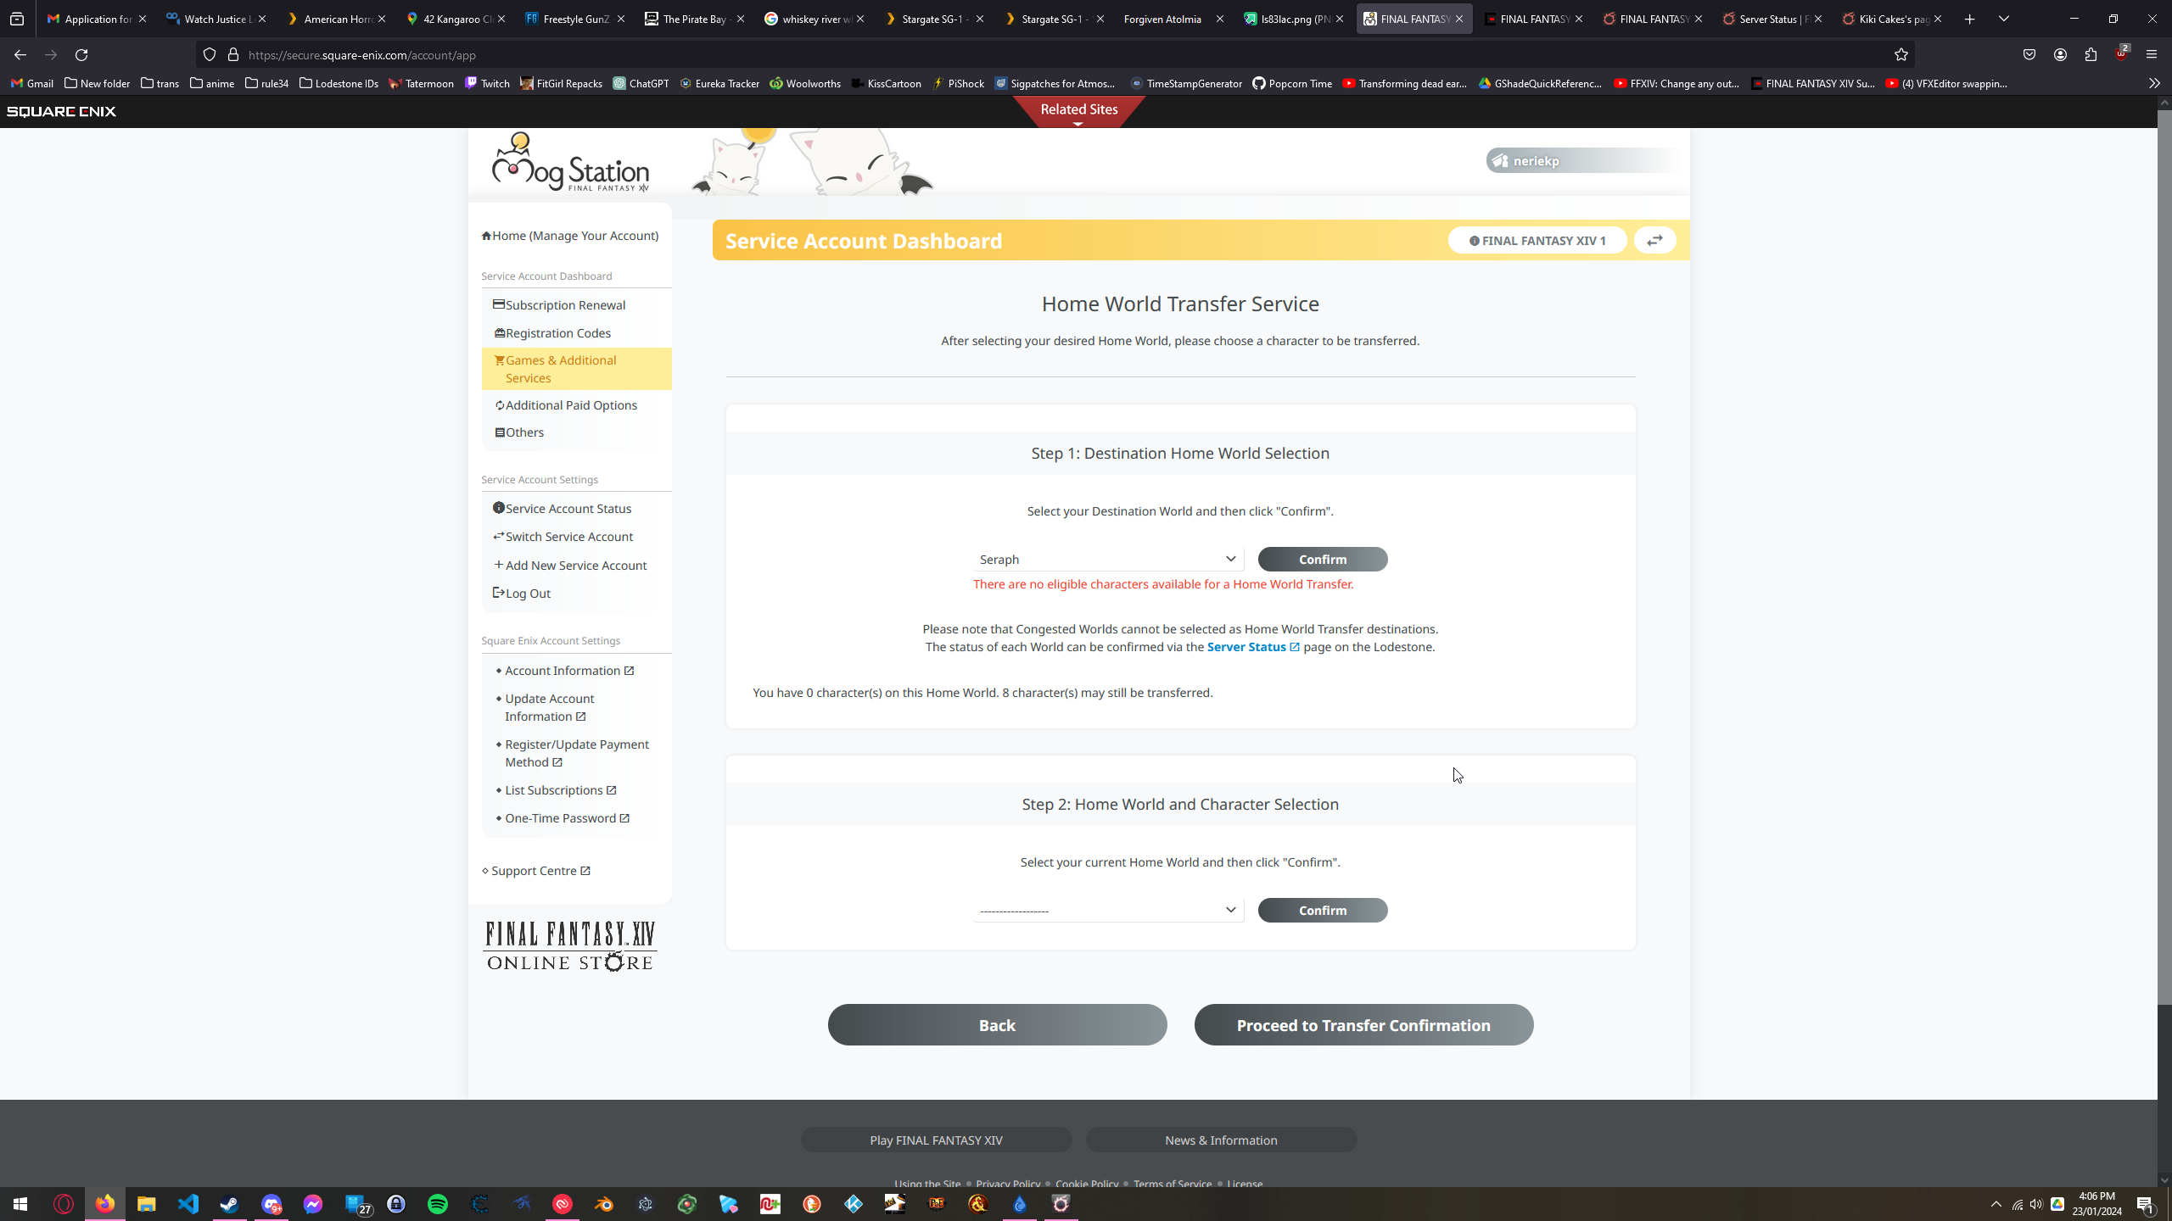Image resolution: width=2172 pixels, height=1221 pixels.
Task: Open Steam from the taskbar
Action: coord(230,1204)
